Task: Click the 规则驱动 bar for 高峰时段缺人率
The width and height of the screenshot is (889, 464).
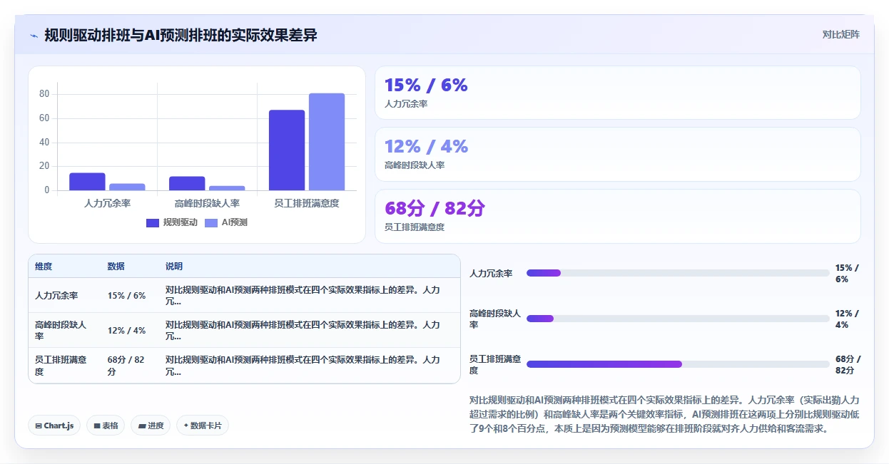Action: [187, 183]
